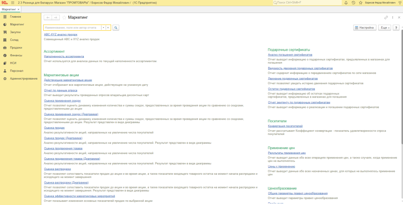Click the magnifier search button for reports
Screen dimensions: 403x205
tap(116, 28)
